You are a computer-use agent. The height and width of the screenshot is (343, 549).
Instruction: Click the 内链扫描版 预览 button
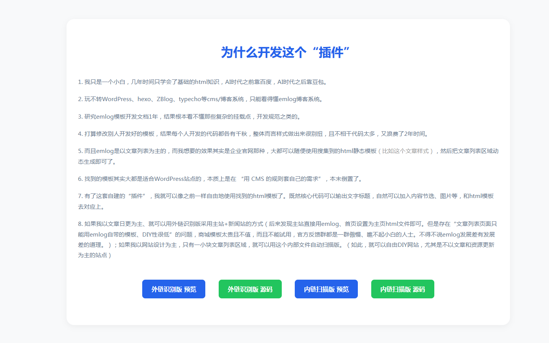click(326, 289)
